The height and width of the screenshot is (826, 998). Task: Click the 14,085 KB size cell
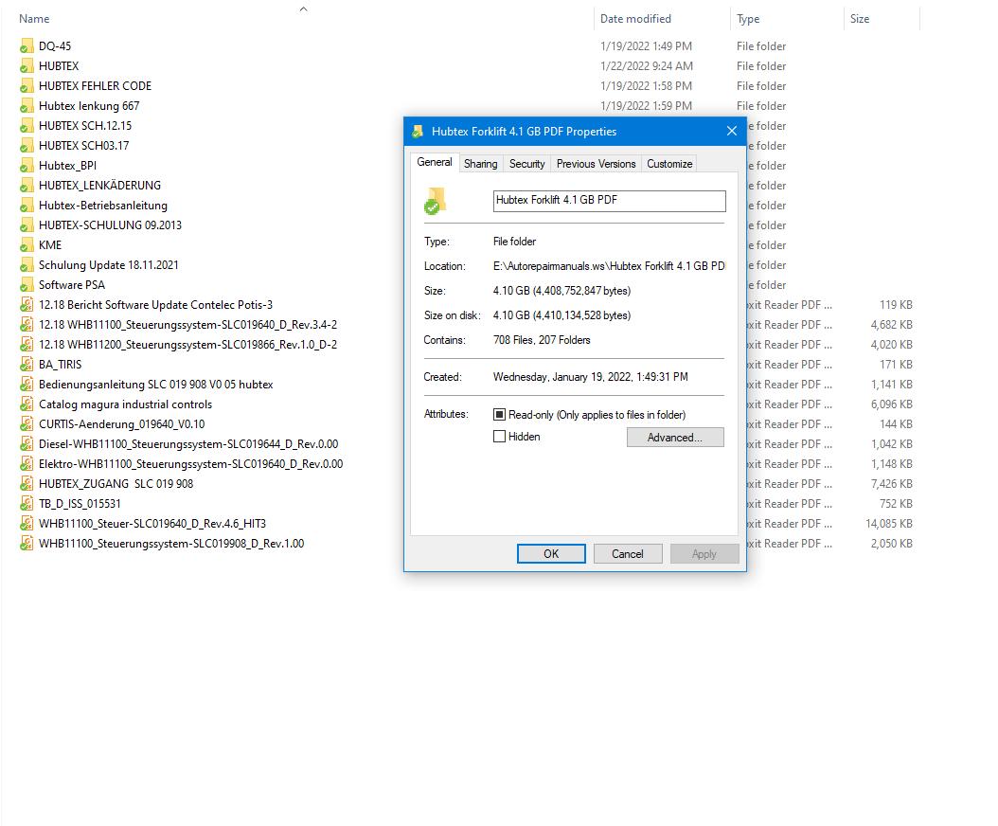[x=888, y=524]
